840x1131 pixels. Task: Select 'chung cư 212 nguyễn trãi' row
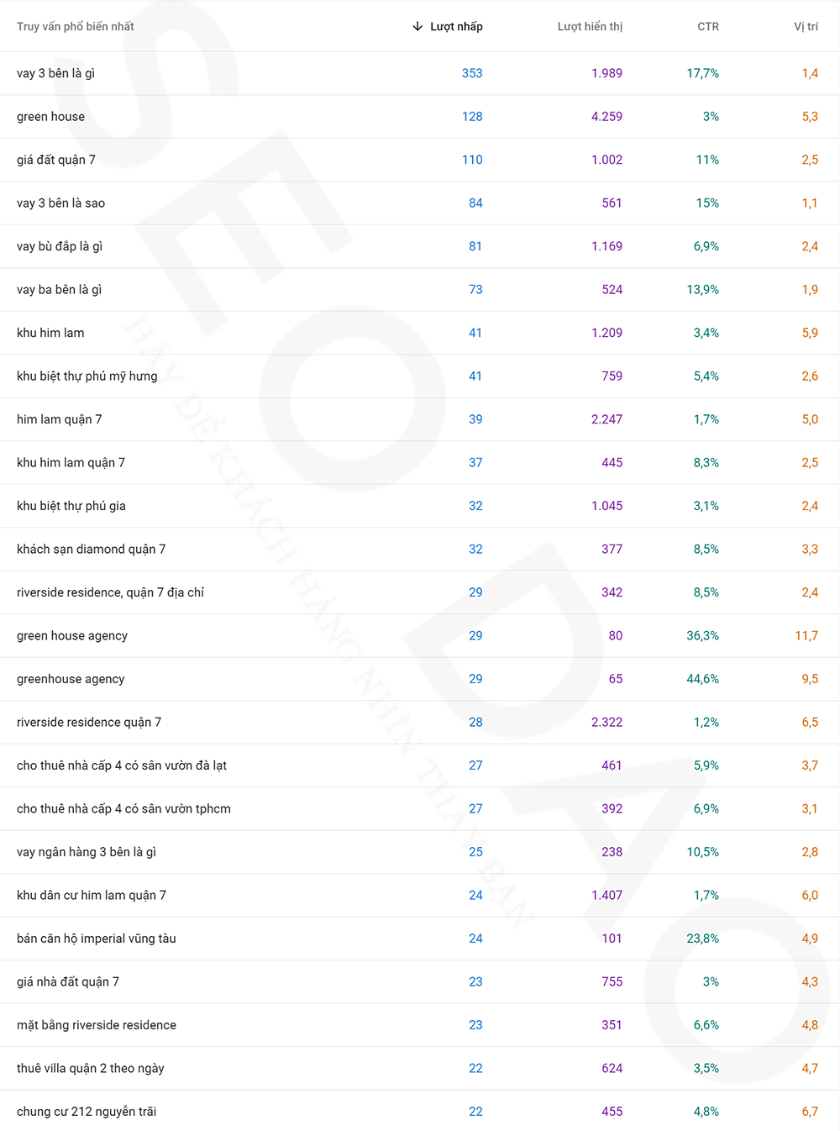[x=87, y=1112]
